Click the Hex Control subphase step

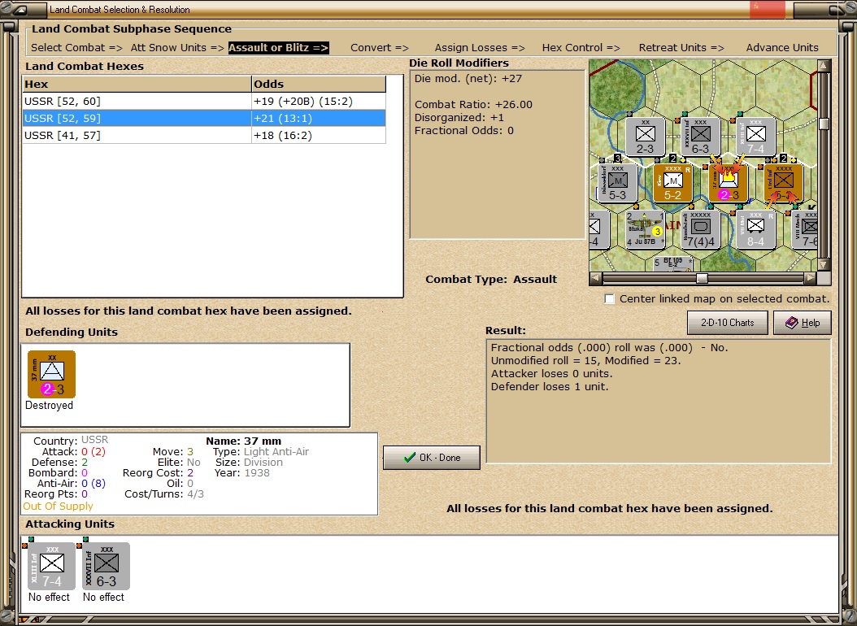click(x=581, y=47)
